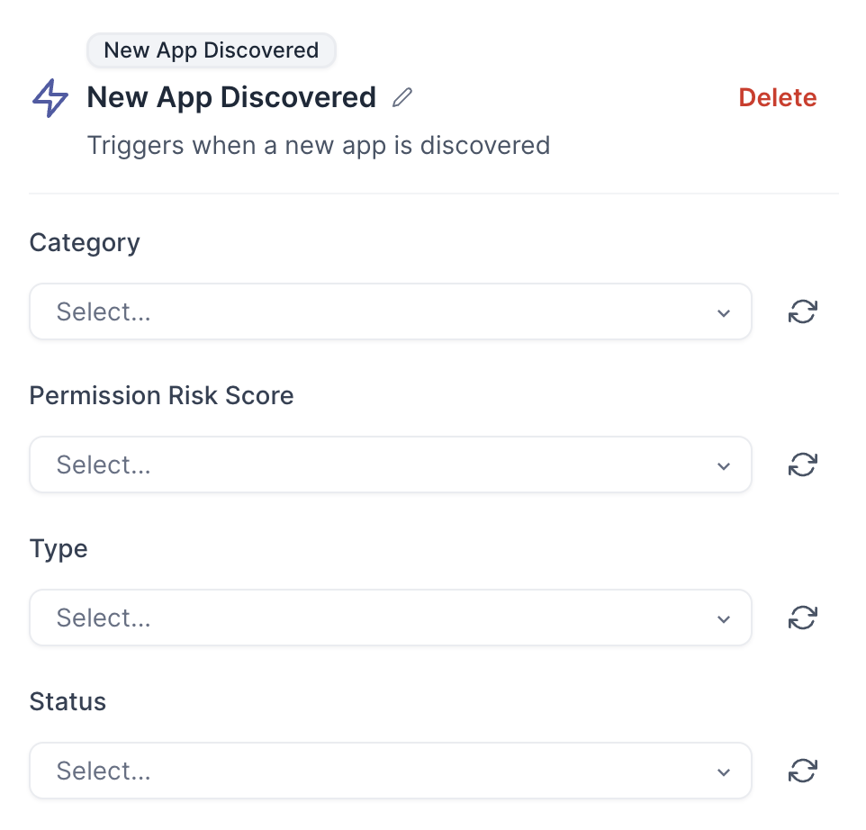
Task: Click the Permission Risk Score label
Action: tap(161, 395)
